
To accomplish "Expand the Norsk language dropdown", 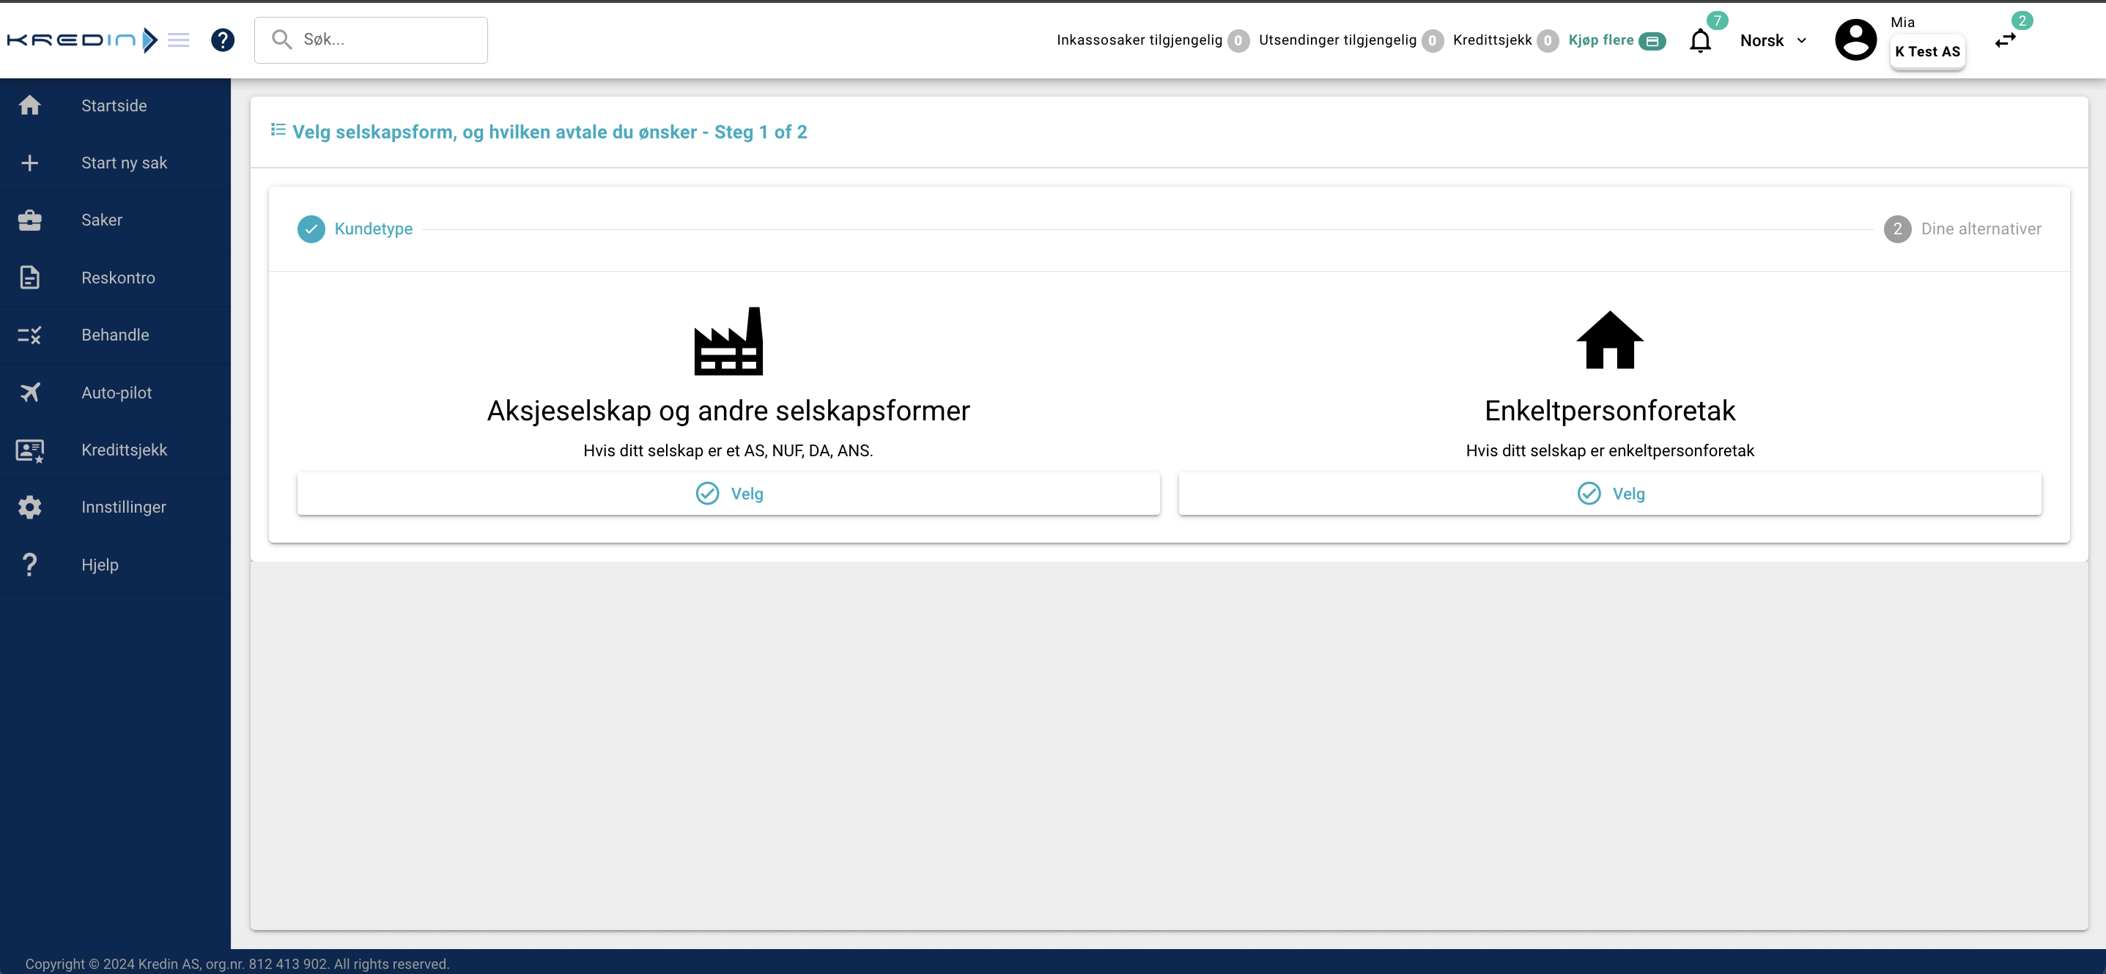I will tap(1773, 41).
